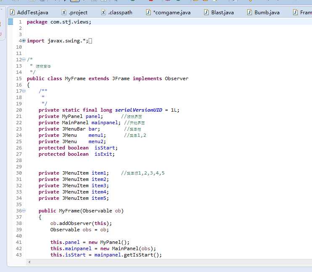Click the '1,2,3,4,5' comment on line 30

(x=152, y=173)
